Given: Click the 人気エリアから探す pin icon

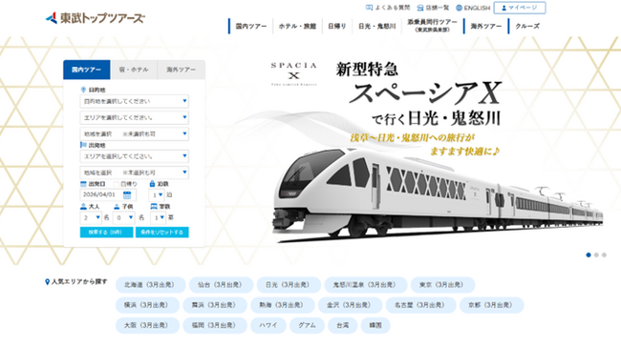Looking at the screenshot, I should (47, 282).
